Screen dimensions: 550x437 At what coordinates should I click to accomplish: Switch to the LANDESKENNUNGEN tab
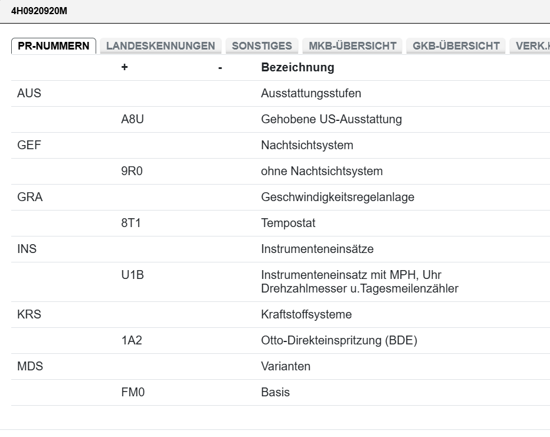click(x=161, y=46)
